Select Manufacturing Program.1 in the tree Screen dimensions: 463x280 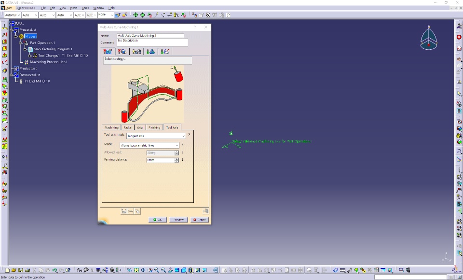point(53,49)
